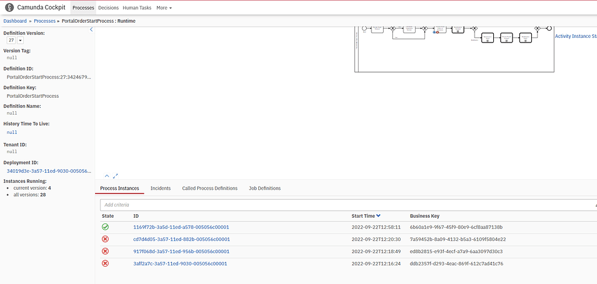Click BPMN start event circle in diagram
Image resolution: width=597 pixels, height=284 pixels.
tap(364, 28)
